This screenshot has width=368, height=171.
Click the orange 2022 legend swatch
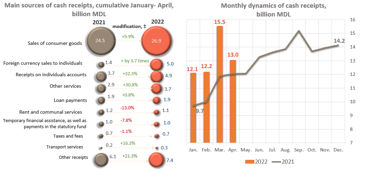[249, 162]
